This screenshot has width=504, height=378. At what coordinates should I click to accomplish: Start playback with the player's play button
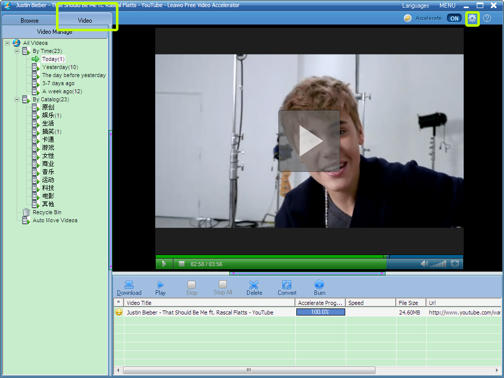[x=164, y=264]
